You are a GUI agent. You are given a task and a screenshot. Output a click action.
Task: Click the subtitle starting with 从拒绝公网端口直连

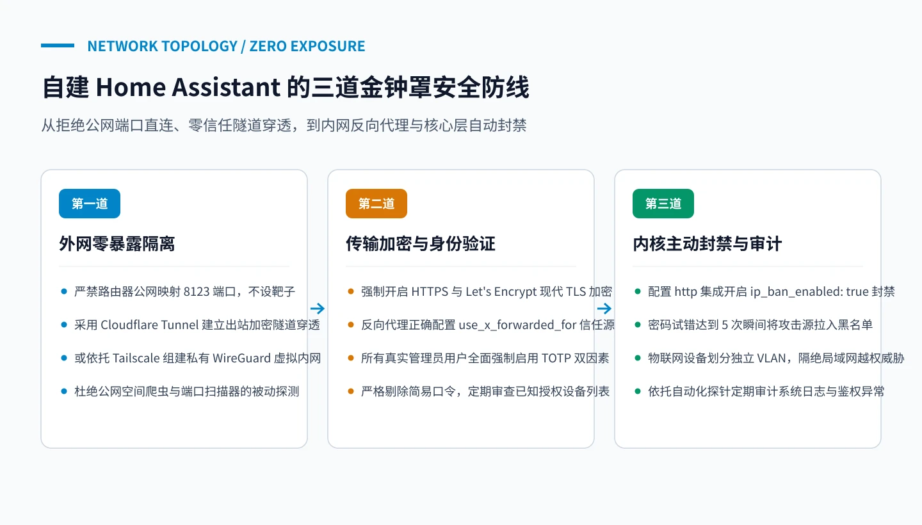(284, 125)
